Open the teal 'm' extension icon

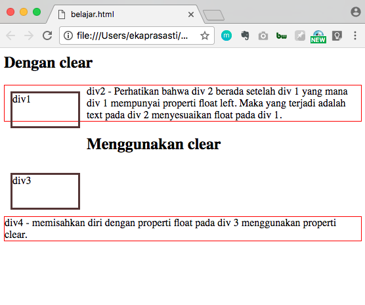226,35
